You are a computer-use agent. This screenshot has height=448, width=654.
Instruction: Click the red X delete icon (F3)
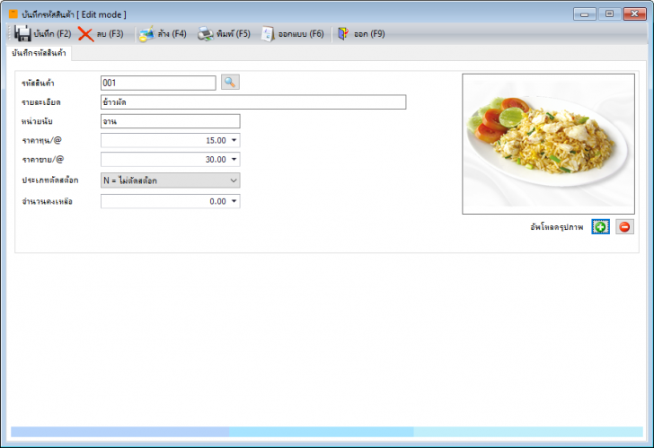(85, 34)
